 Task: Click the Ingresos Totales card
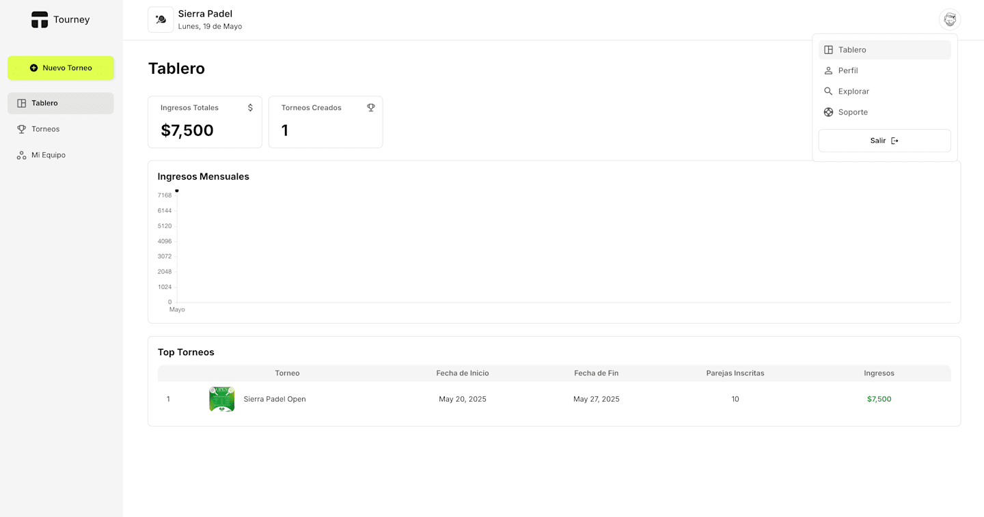pos(205,122)
